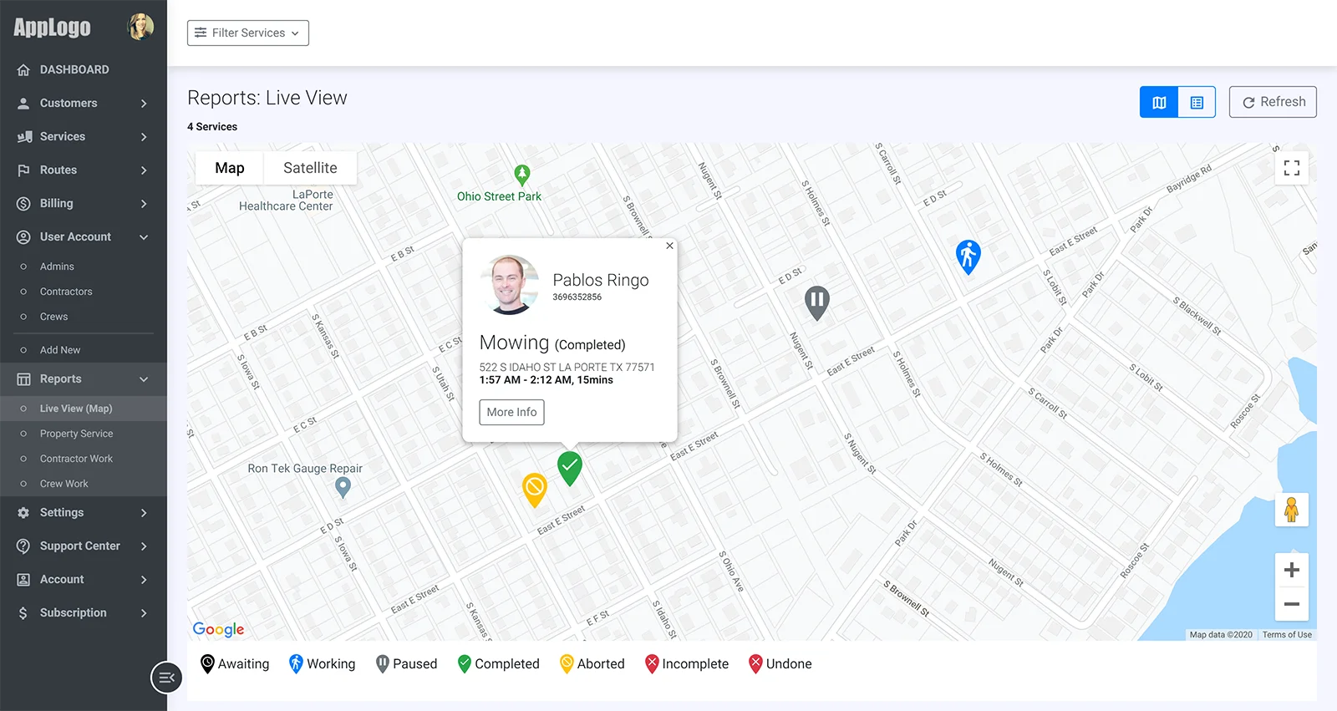Switch to map view icon button
Screen dimensions: 1337x711
(x=1159, y=102)
